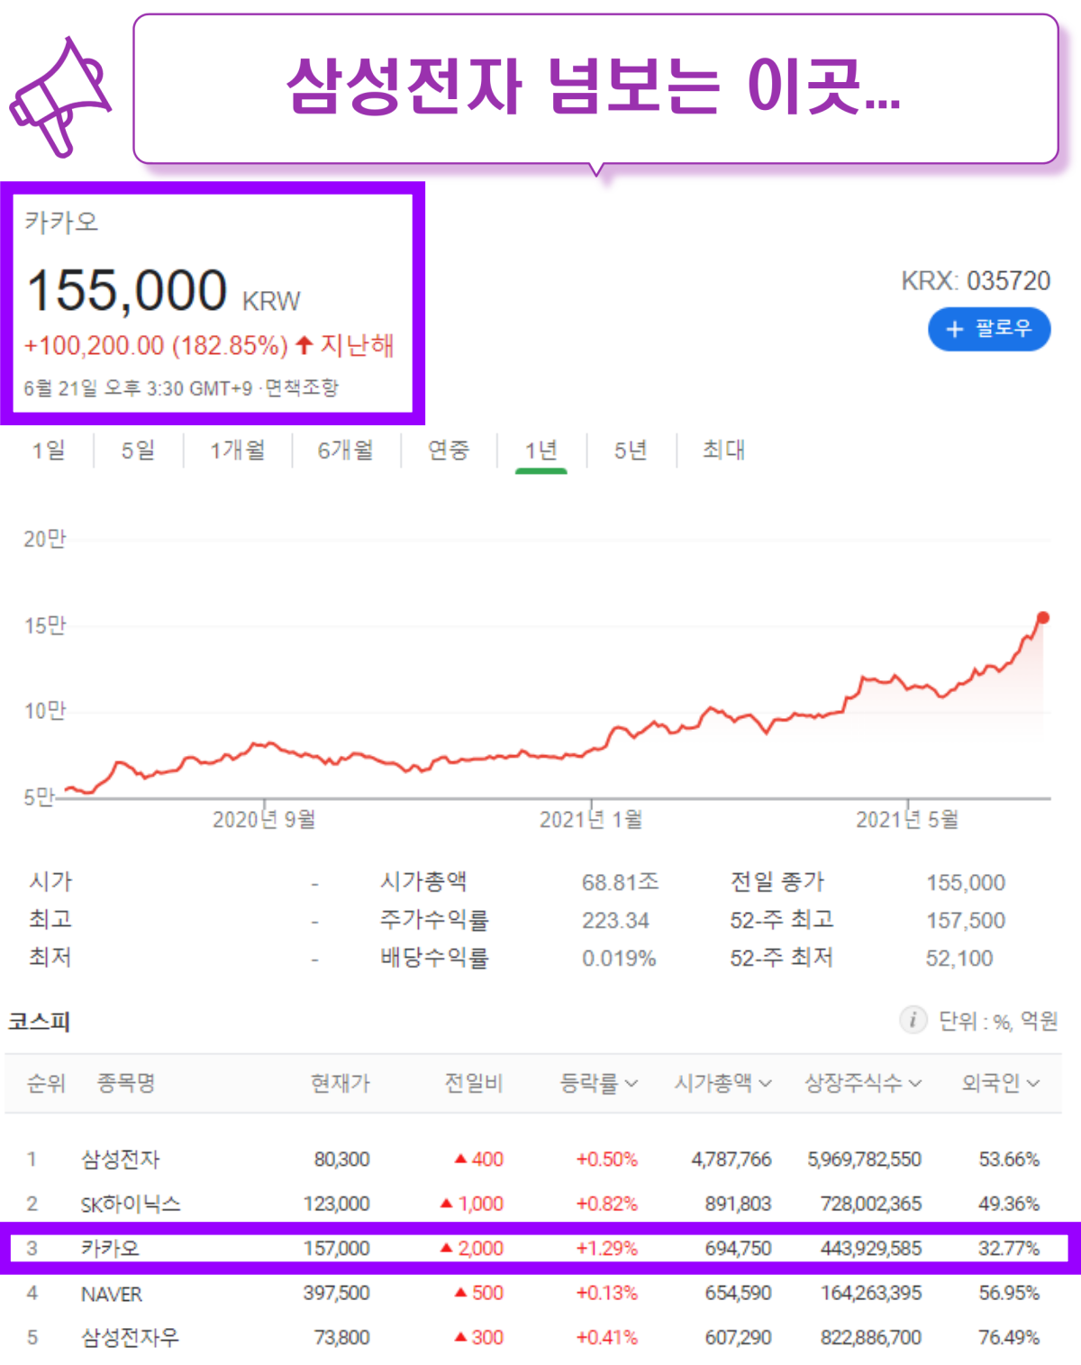Image resolution: width=1081 pixels, height=1365 pixels.
Task: Click NAVER current price 397,500
Action: (x=337, y=1293)
